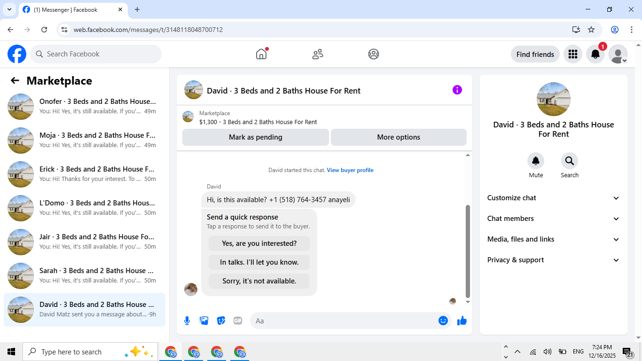
Task: Choose a sticker
Action: click(221, 321)
